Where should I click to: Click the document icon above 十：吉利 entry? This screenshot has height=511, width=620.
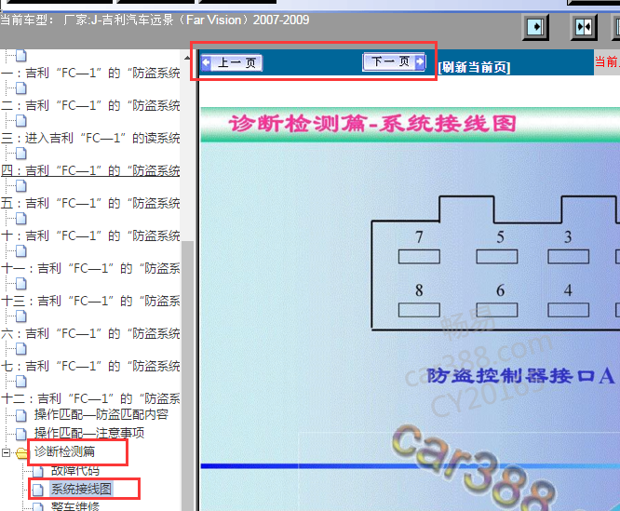(21, 219)
